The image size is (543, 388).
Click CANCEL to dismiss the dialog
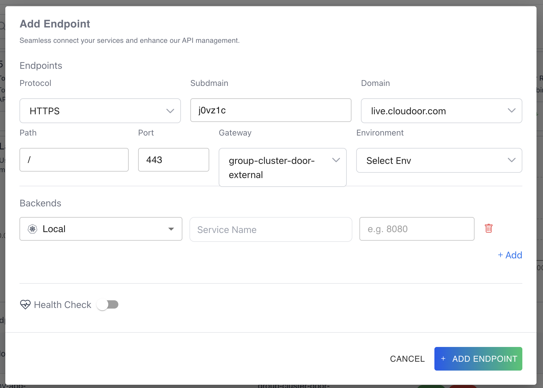pos(407,359)
